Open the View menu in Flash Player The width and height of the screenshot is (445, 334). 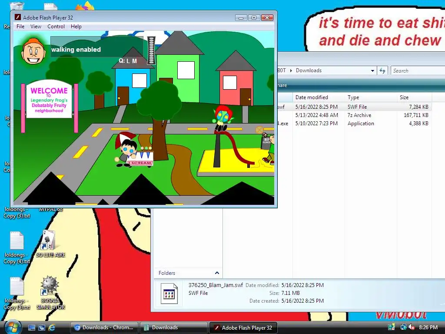[36, 27]
